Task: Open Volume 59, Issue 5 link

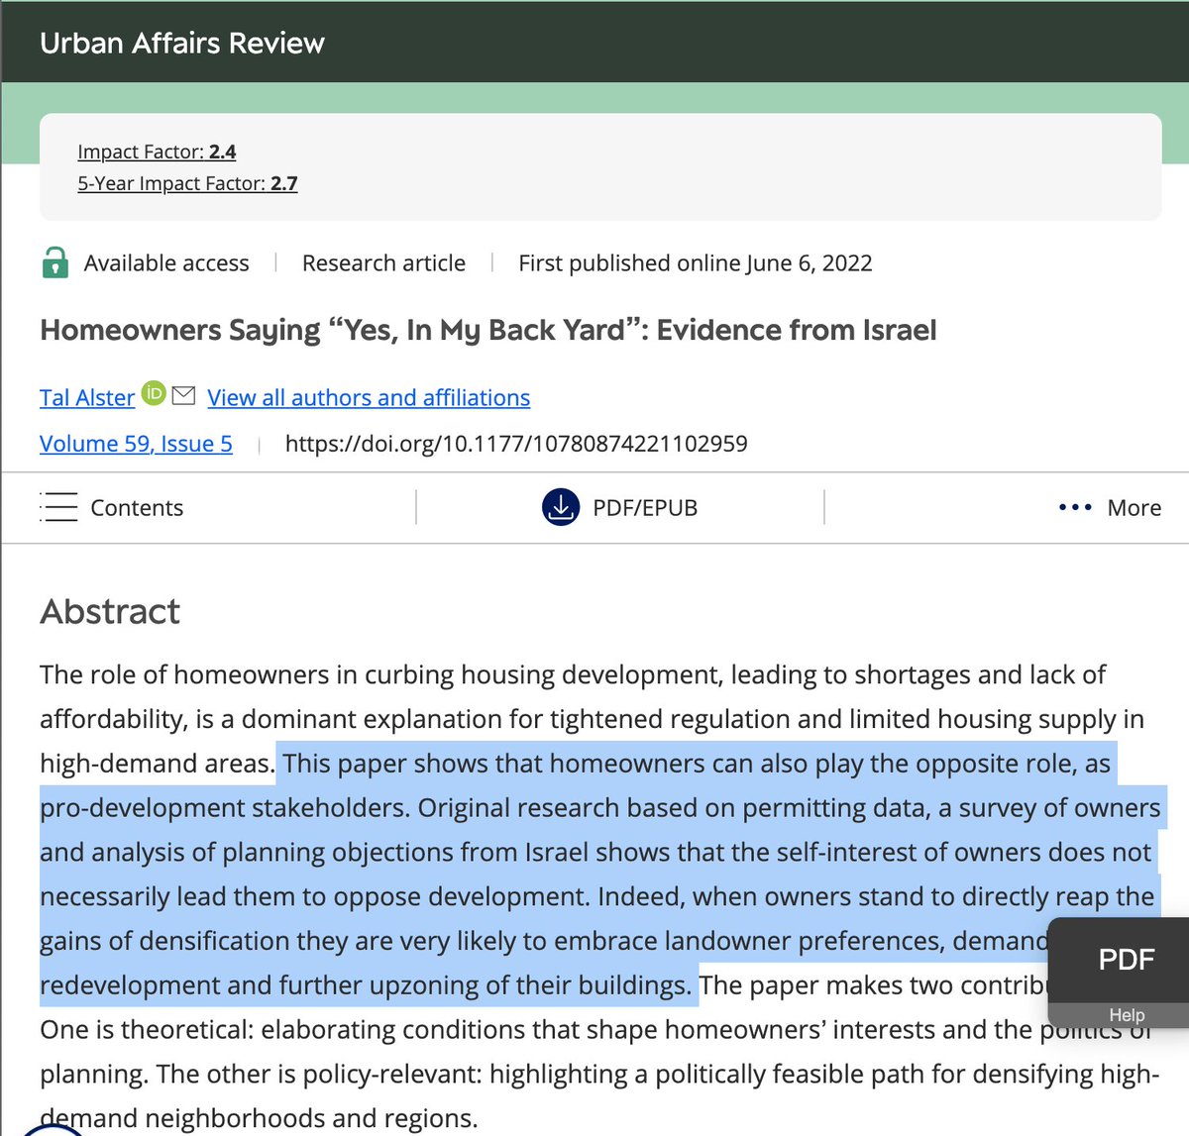Action: pyautogui.click(x=136, y=443)
